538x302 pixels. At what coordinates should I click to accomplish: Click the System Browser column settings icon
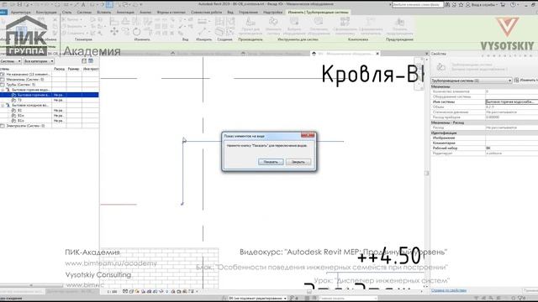91,60
